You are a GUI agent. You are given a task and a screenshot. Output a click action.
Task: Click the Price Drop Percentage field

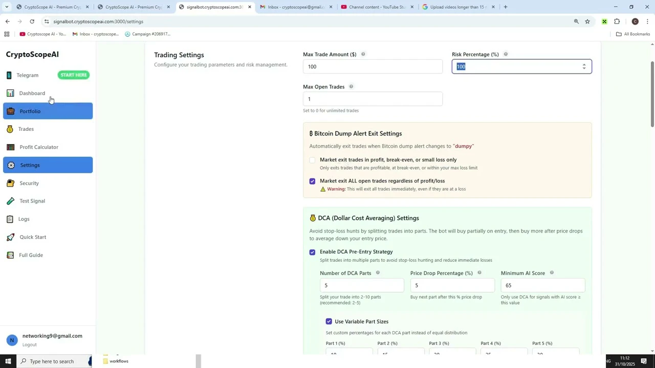[452, 285]
